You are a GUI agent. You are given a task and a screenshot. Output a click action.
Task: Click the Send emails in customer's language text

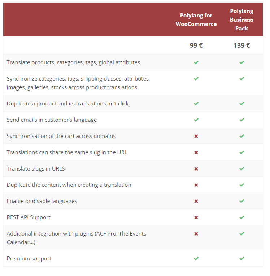point(52,120)
